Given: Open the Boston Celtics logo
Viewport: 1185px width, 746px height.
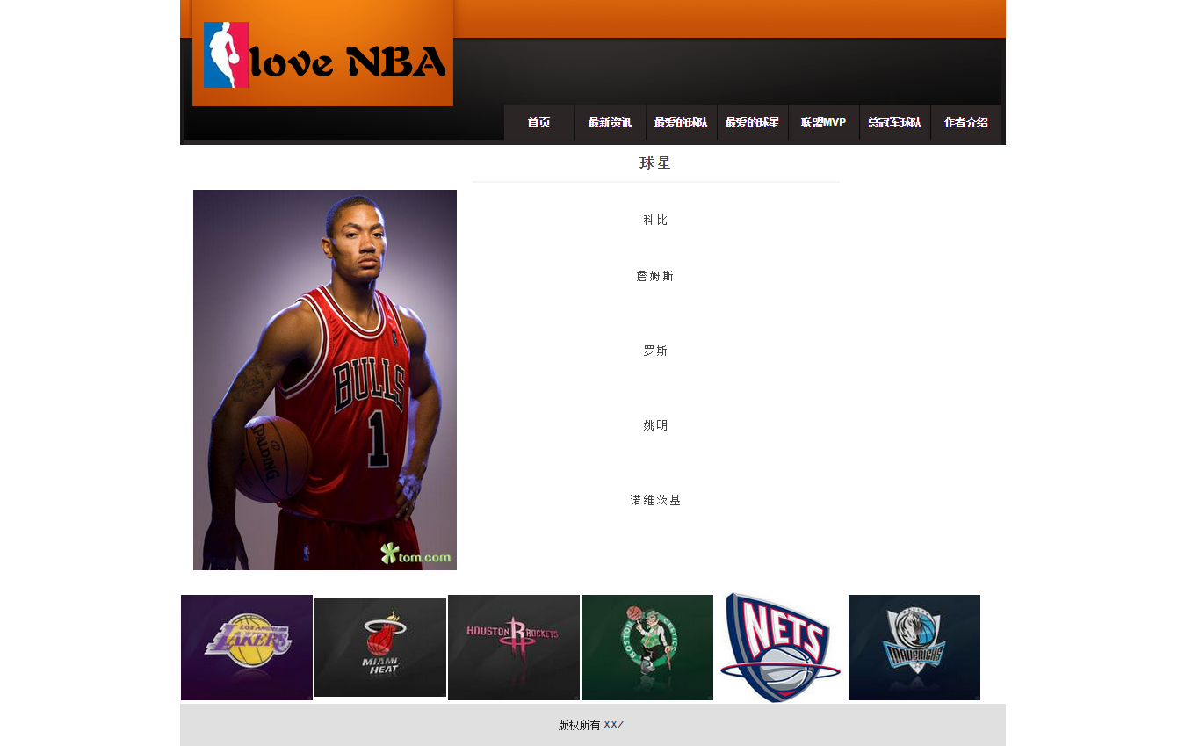Looking at the screenshot, I should click(647, 648).
